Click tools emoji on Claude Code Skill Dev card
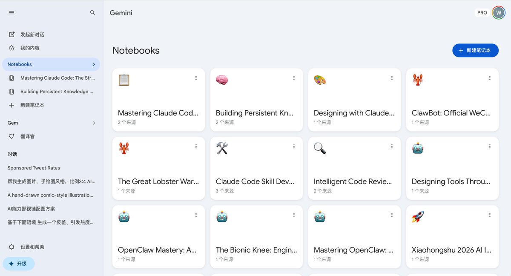 pyautogui.click(x=222, y=148)
